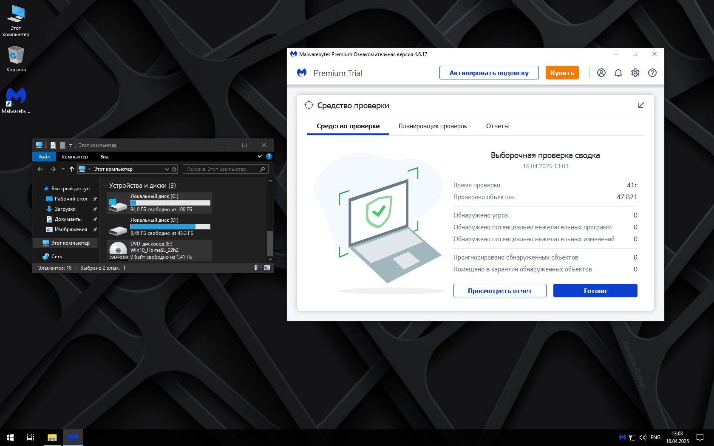Screen dimensions: 714x446
Task: Expand the Explorer ribbon chevron
Action: tap(260, 156)
